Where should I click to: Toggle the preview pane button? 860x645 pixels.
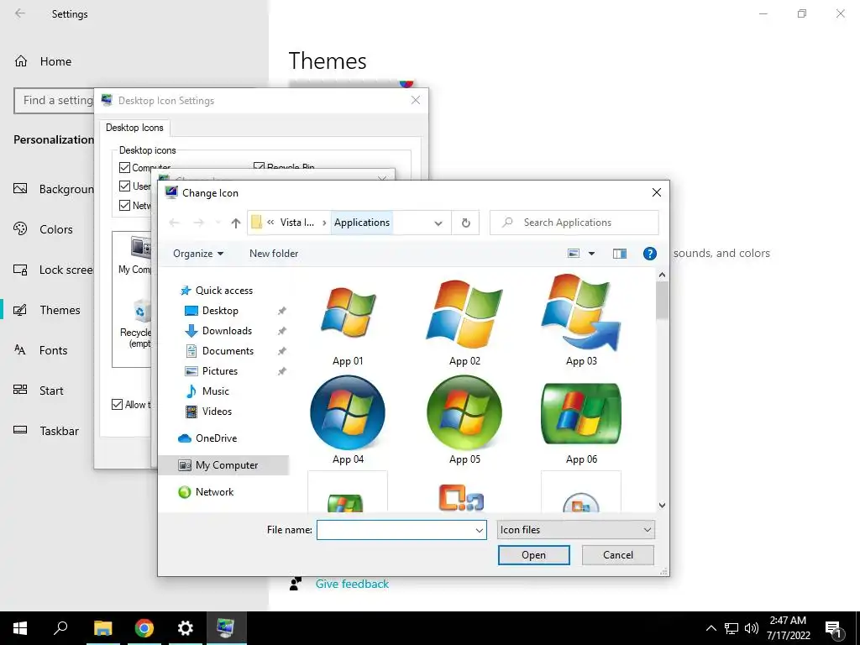[x=620, y=254]
